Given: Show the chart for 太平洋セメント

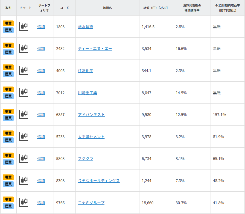Looking at the screenshot, I should click(x=24, y=136).
